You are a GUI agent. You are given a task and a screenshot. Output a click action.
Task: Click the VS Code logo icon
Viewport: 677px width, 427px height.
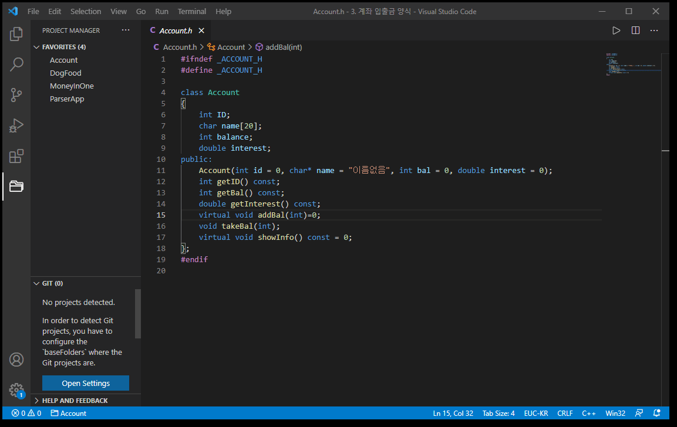tap(13, 11)
